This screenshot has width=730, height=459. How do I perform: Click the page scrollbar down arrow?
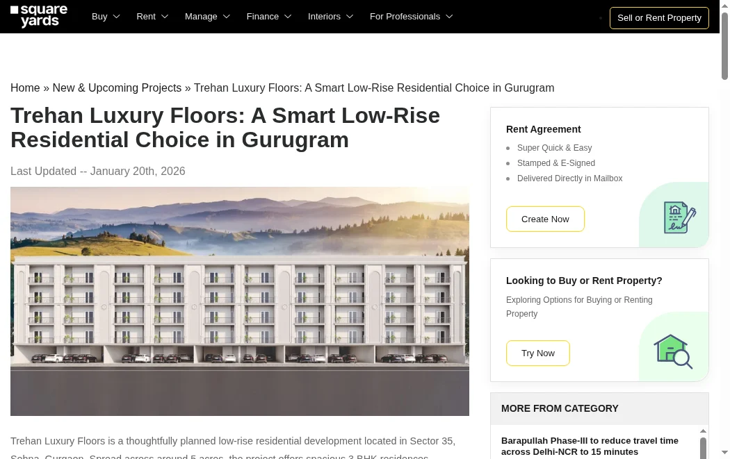coord(724,452)
